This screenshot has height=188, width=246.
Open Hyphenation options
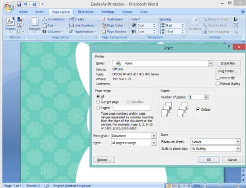click(83, 31)
